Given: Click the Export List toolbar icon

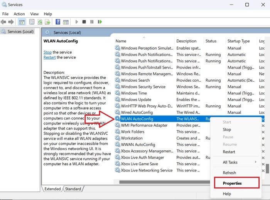Looking at the screenshot, I should coord(47,22).
